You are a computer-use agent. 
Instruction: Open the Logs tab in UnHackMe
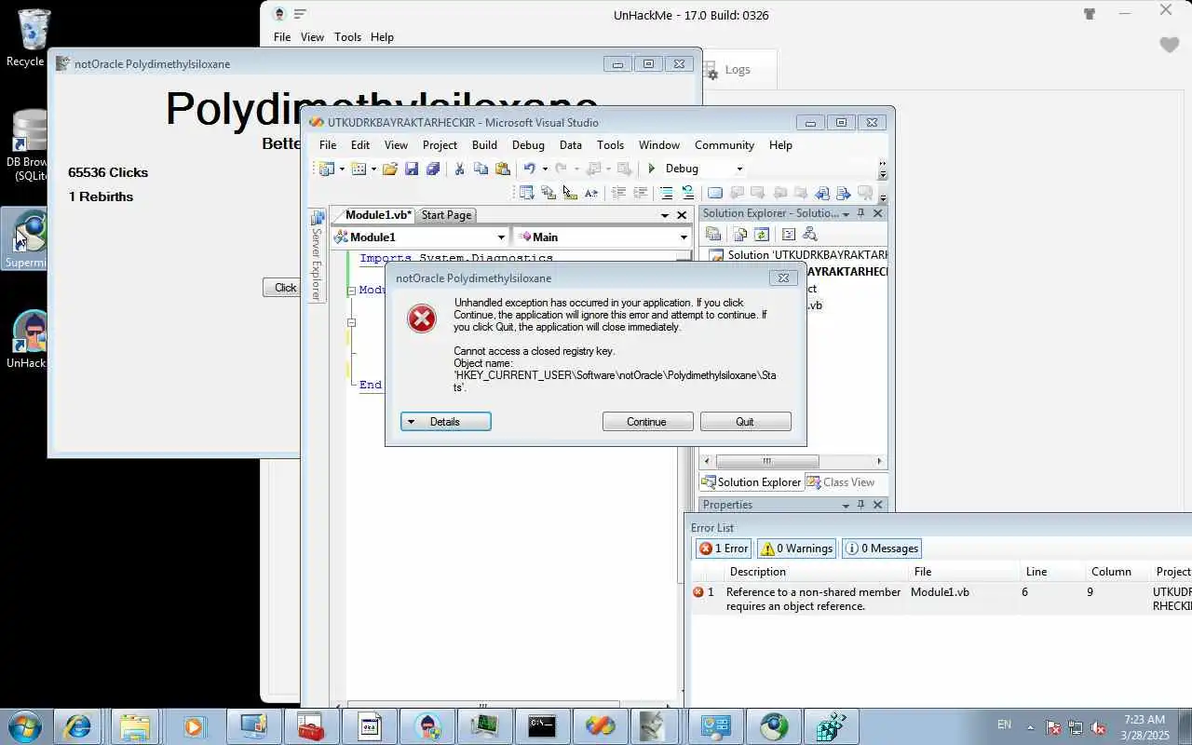(738, 70)
